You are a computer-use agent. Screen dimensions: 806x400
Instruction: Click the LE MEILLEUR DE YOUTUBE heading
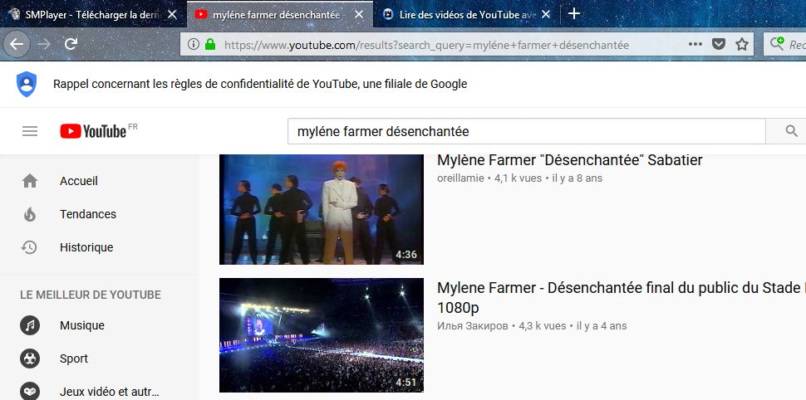coord(91,295)
